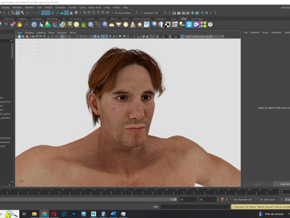Select by hierarchy mode icon
290x218 pixels.
click(13, 13)
